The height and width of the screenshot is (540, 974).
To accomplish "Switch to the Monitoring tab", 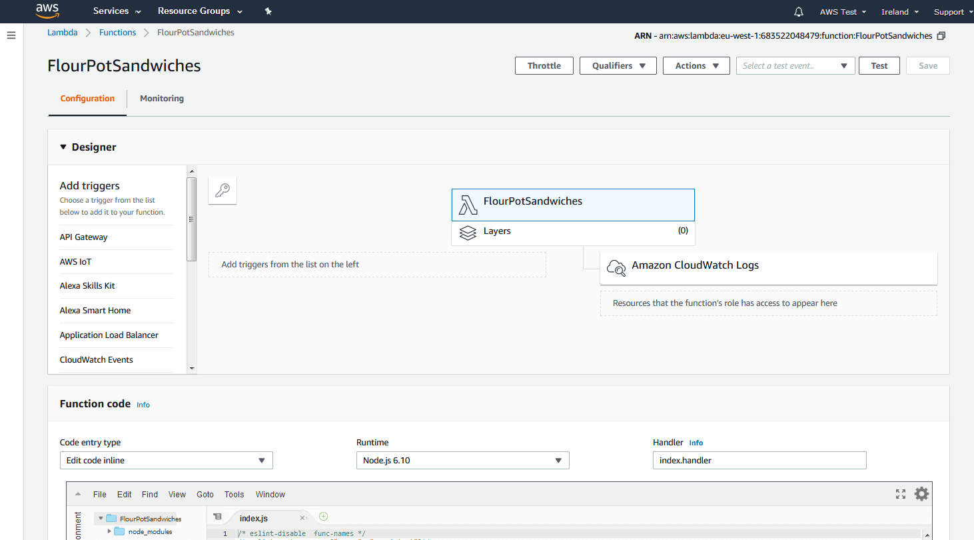I will point(162,99).
